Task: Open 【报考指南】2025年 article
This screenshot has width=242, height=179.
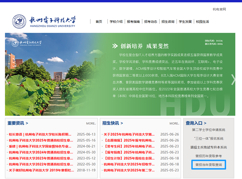Action: click(129, 153)
